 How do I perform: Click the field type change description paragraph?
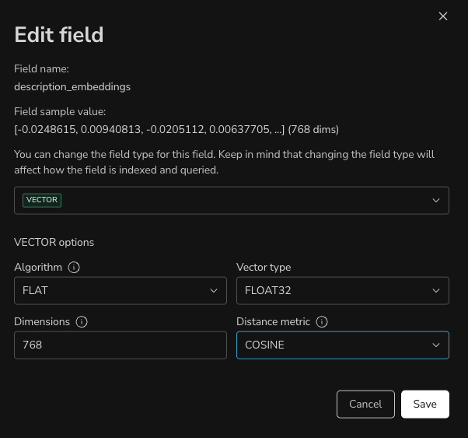[225, 163]
